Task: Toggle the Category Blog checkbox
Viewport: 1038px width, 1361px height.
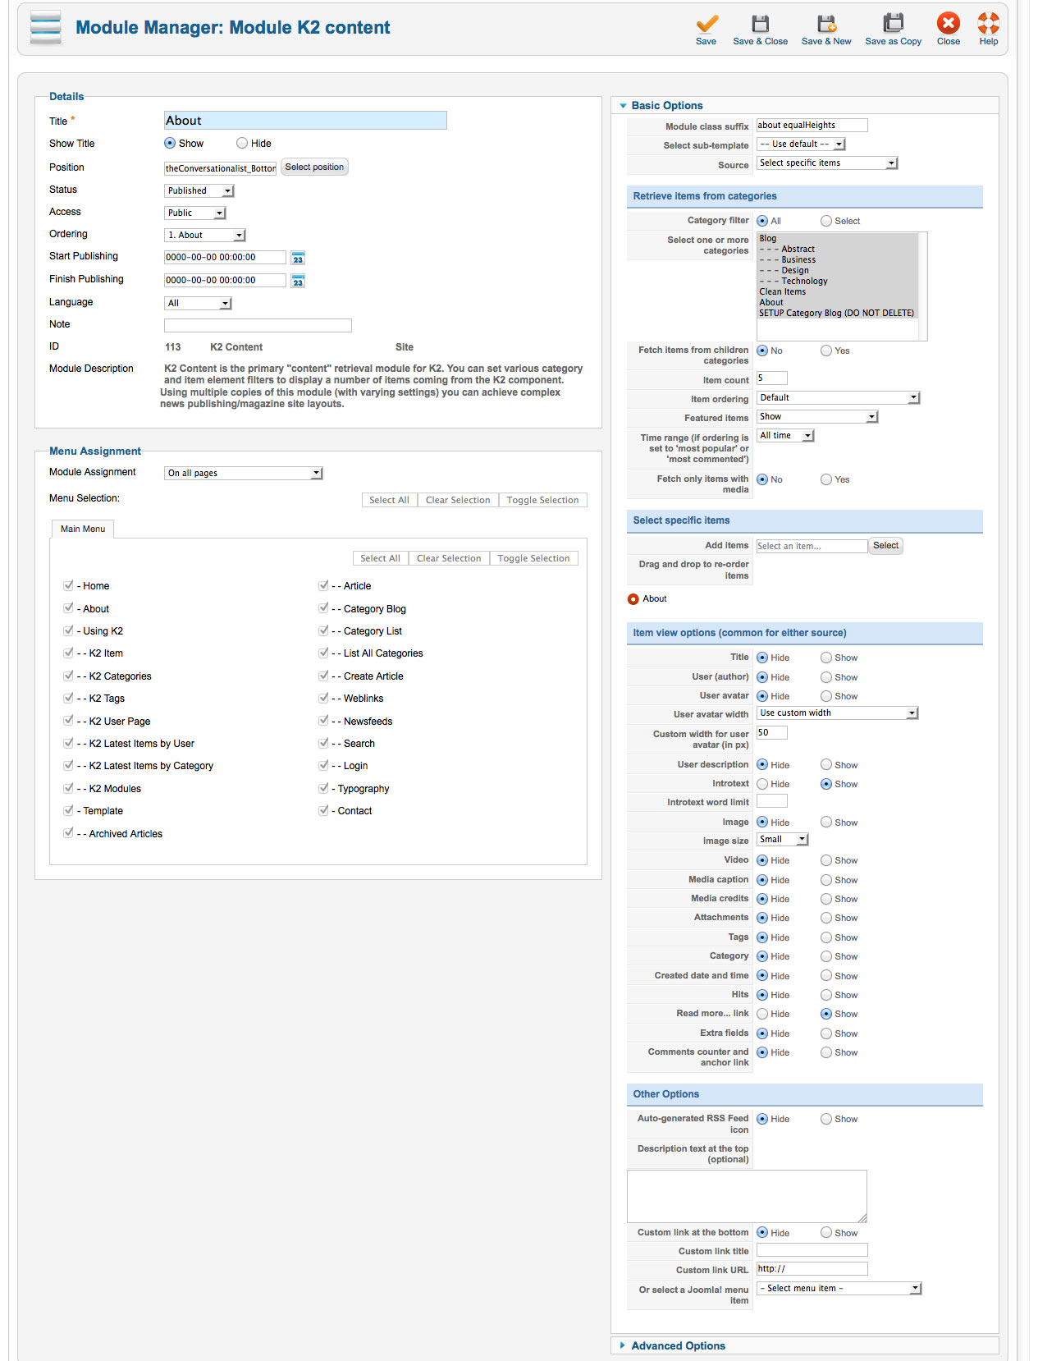Action: click(x=323, y=608)
